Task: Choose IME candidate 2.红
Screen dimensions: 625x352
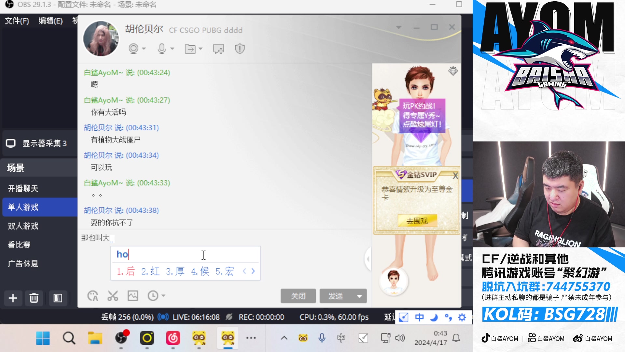Action: 150,271
